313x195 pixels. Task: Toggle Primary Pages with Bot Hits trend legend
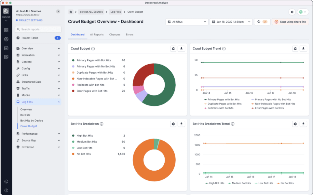coord(222,100)
